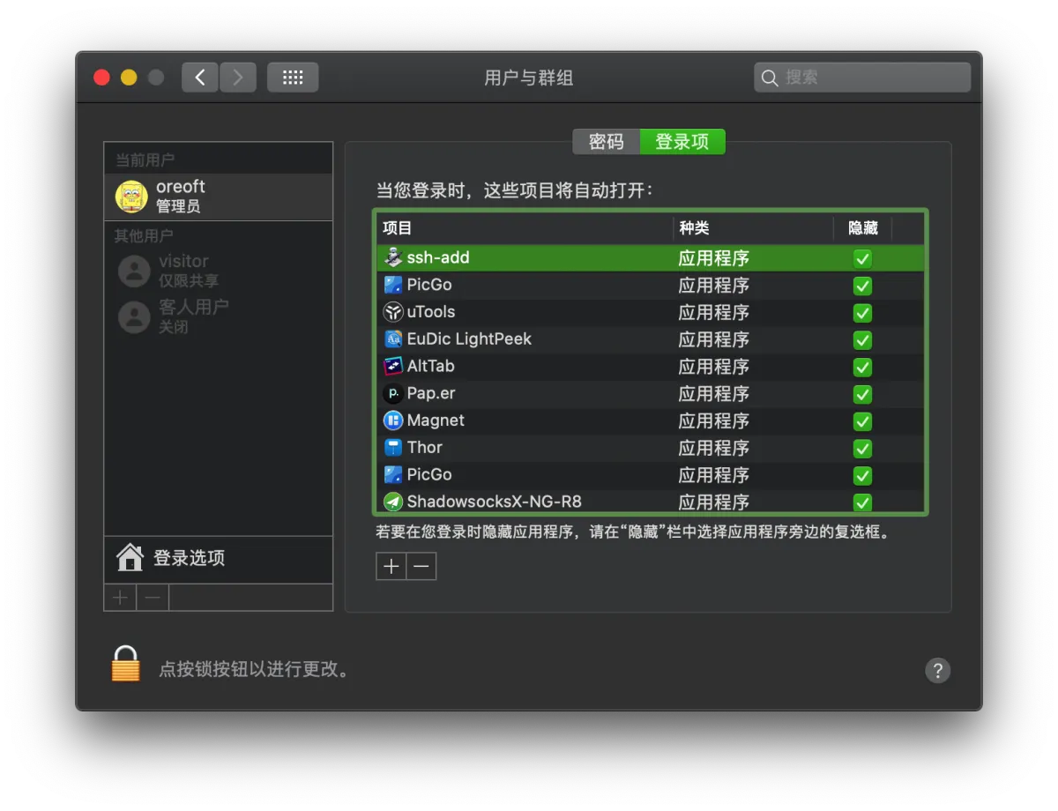Click the Pap.er app icon

click(393, 393)
